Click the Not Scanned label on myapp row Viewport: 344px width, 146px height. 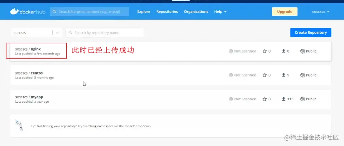point(245,99)
